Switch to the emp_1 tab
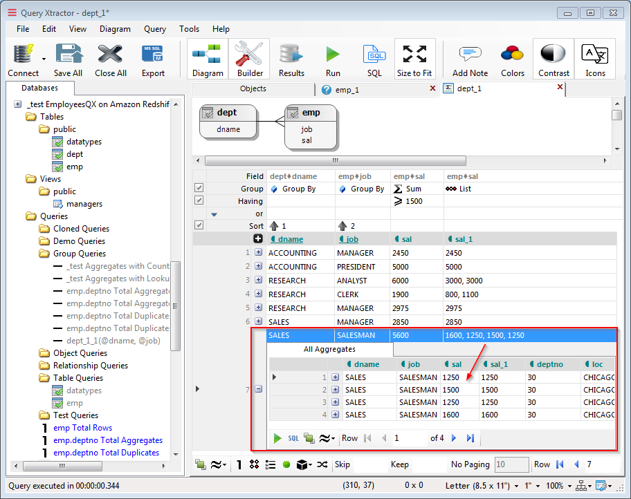631x499 pixels. click(347, 89)
